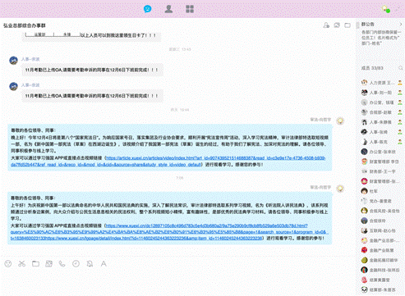Open the chat messages tab icon

(148, 9)
